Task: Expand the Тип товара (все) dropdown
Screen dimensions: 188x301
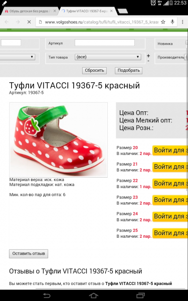Action: pyautogui.click(x=108, y=57)
